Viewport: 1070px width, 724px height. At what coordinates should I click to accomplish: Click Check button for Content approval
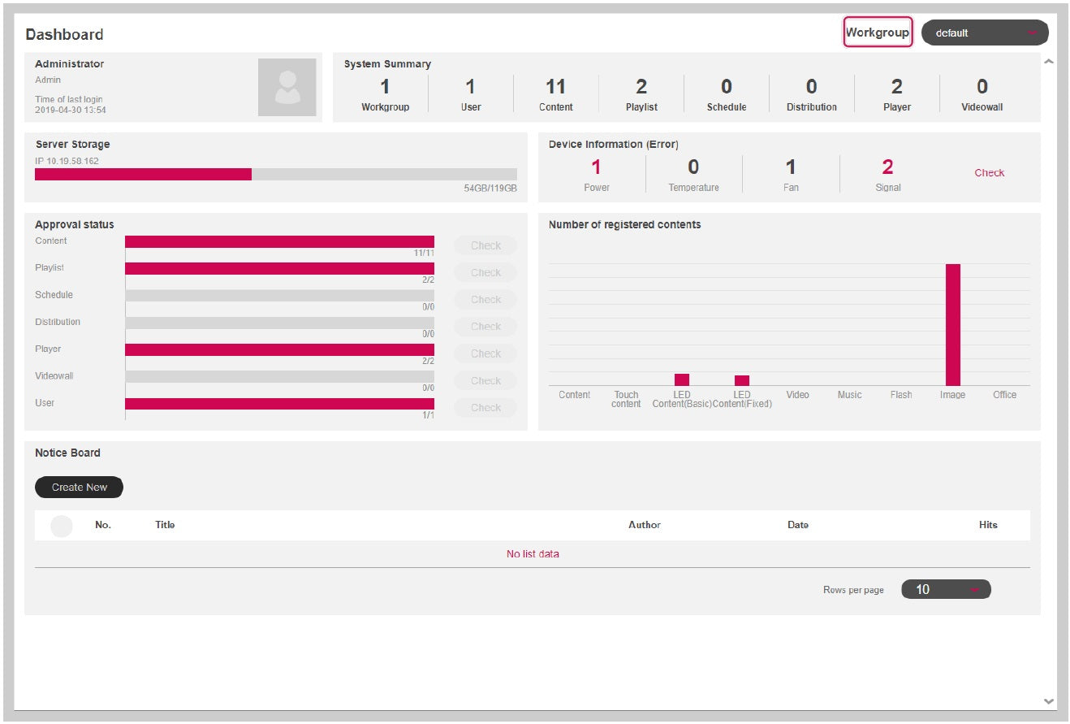click(x=485, y=246)
